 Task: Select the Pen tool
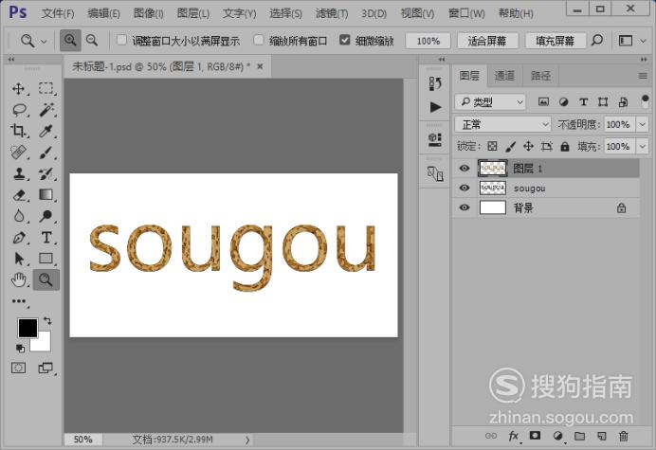coord(18,238)
